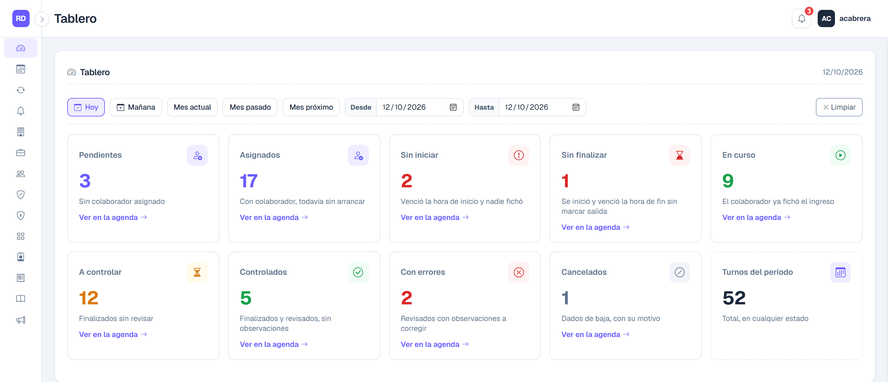The width and height of the screenshot is (888, 382).
Task: Click the Limpiar button
Action: pos(839,107)
